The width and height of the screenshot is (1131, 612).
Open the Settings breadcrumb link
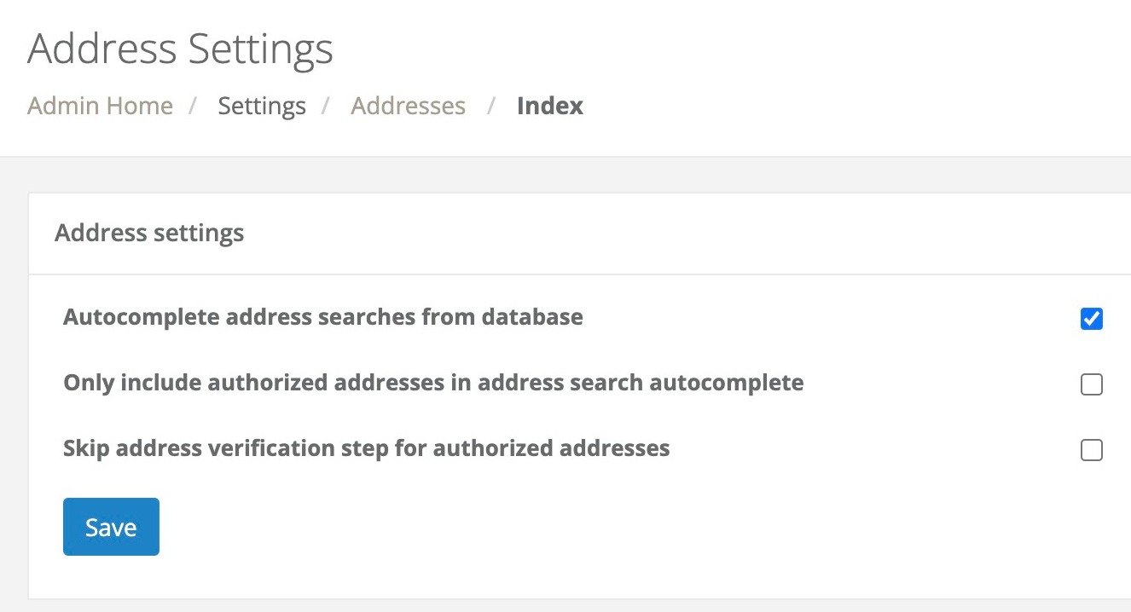point(261,107)
